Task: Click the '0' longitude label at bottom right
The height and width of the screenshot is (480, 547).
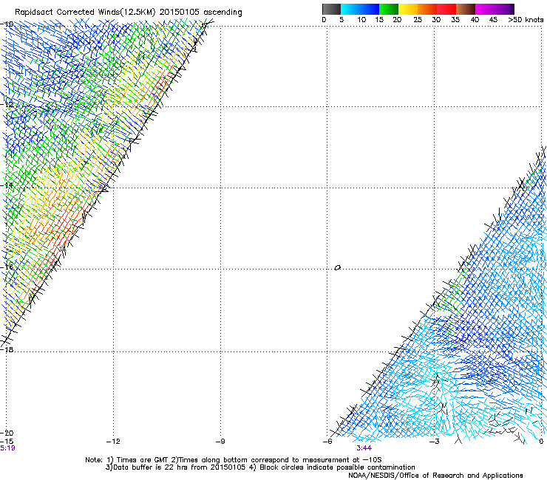Action: point(541,442)
